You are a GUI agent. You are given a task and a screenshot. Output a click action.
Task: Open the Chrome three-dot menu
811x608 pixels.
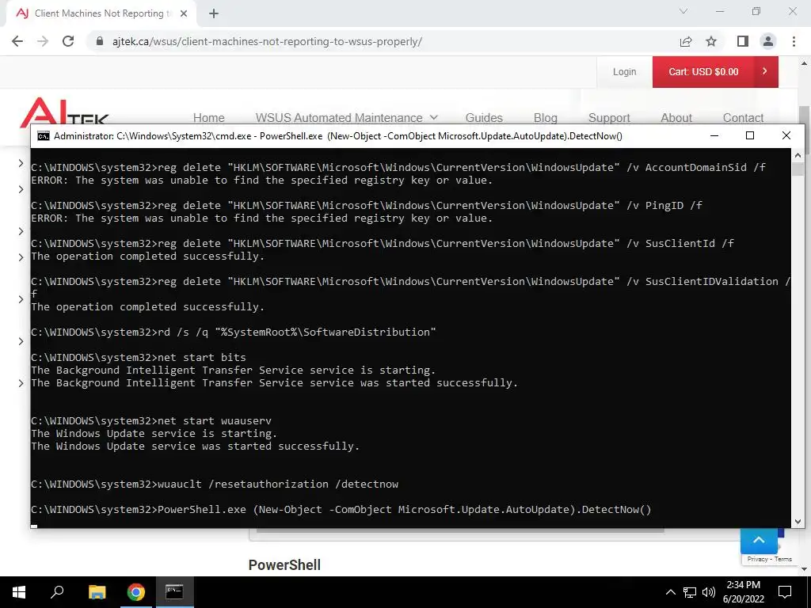794,41
